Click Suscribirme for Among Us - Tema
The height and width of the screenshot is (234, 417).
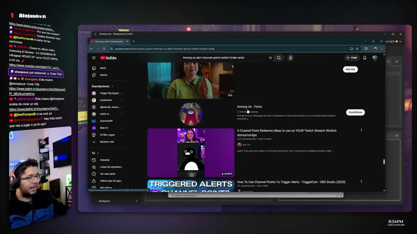[x=355, y=112]
